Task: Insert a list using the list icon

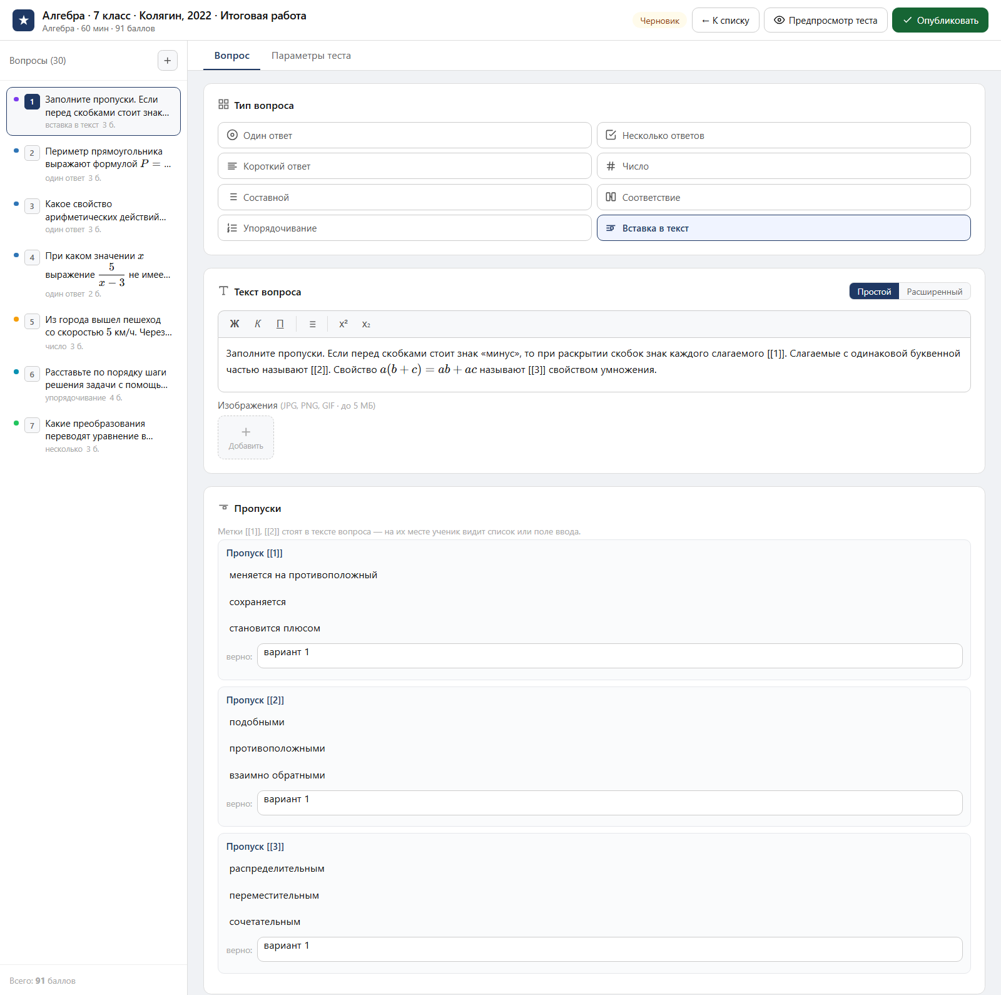Action: (x=313, y=324)
